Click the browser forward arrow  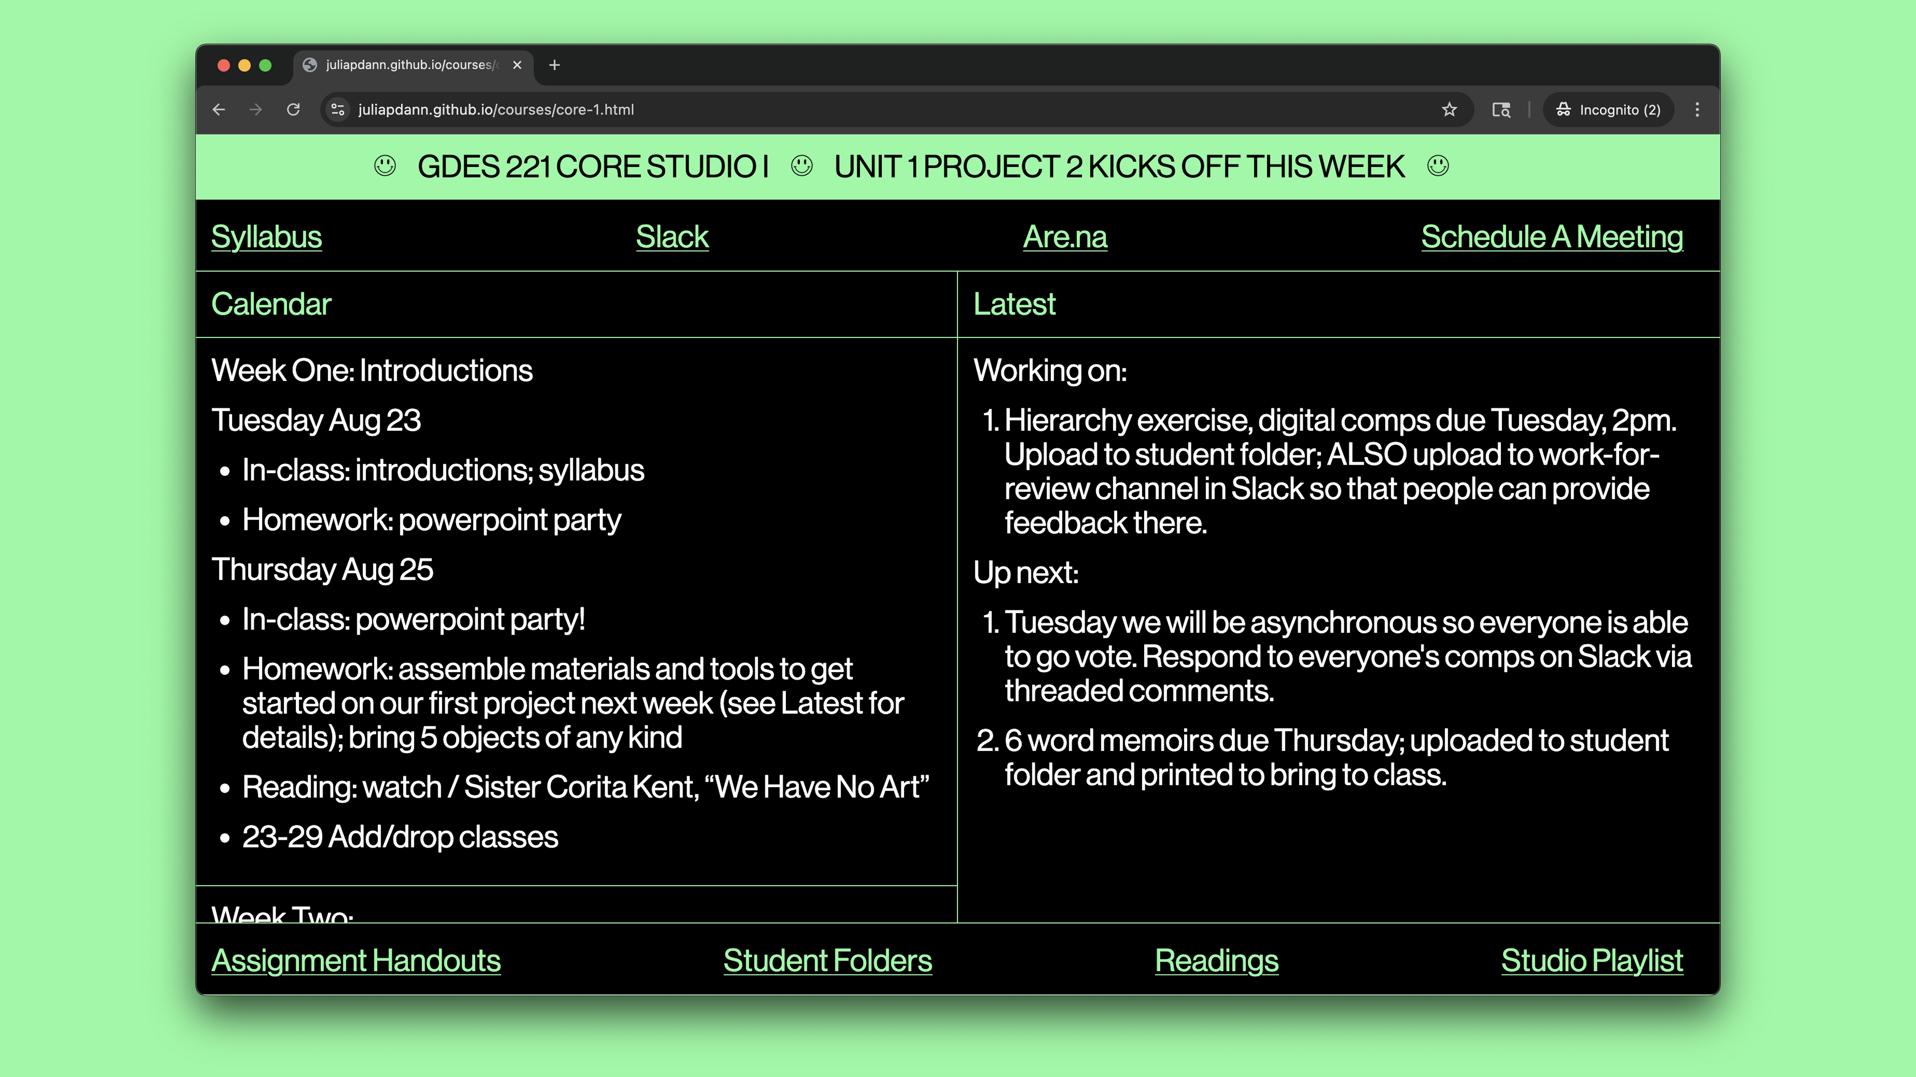(x=256, y=109)
